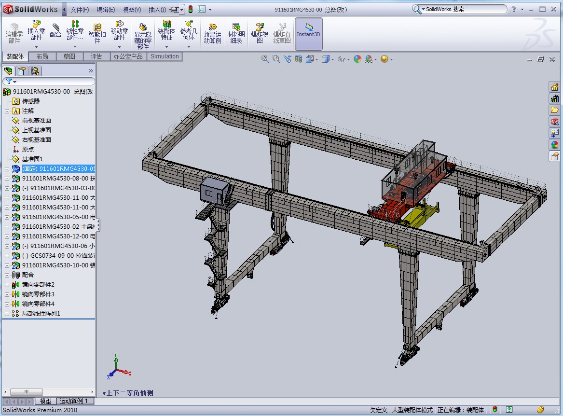The height and width of the screenshot is (416, 563).
Task: Click the Edit Appearance color sphere icon
Action: pyautogui.click(x=357, y=59)
